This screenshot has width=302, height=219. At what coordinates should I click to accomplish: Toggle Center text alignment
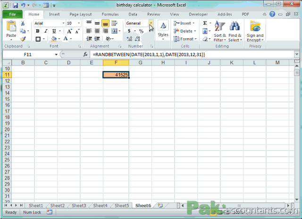(x=97, y=31)
